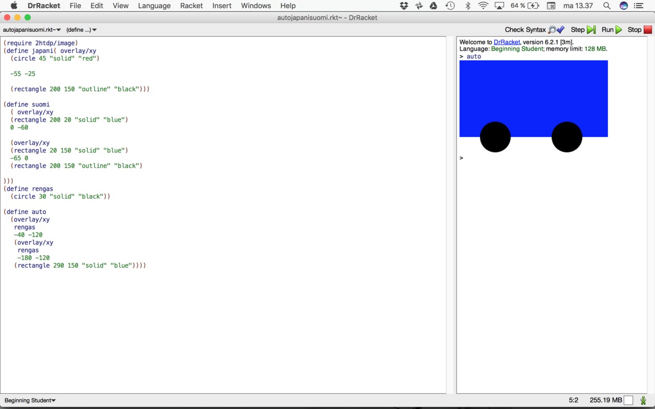655x409 pixels.
Task: Click the -40 -120 line
Action: (x=28, y=235)
